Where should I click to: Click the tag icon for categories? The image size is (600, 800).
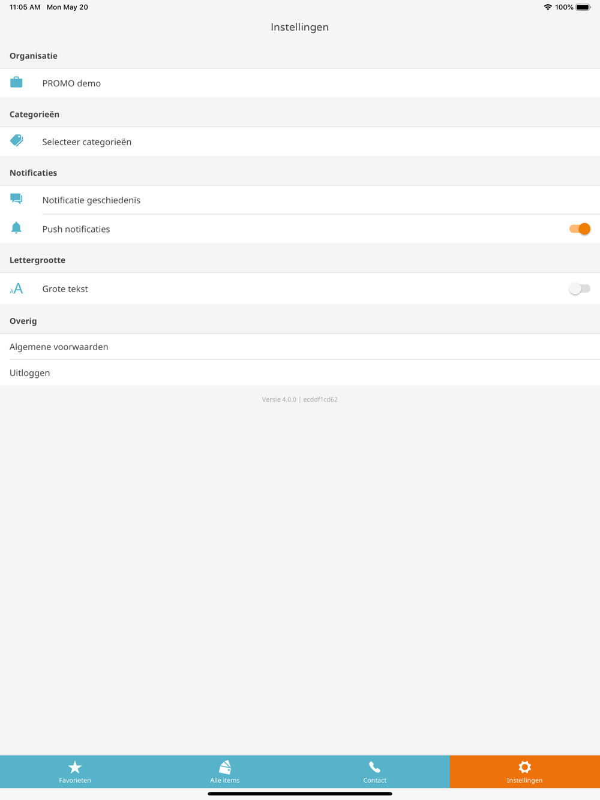click(x=16, y=141)
